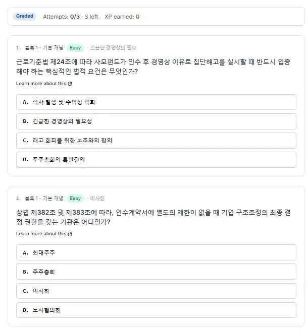Select option D 주주총회의 특별결의
308x333 pixels.
pyautogui.click(x=156, y=160)
